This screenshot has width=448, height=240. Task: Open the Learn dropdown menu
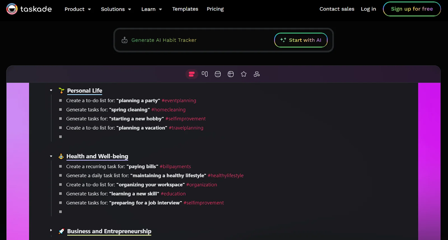coord(151,9)
